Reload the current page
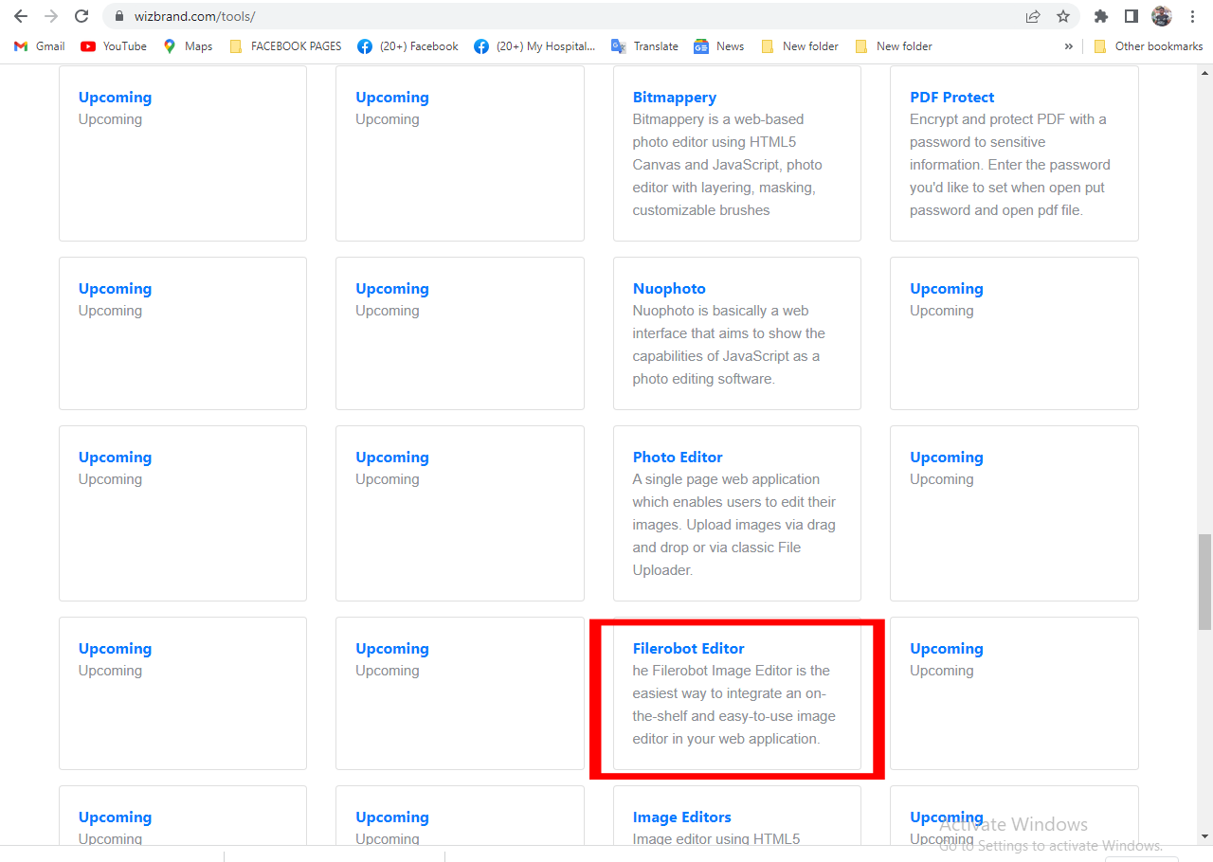Screen dimensions: 1213x862 (81, 16)
